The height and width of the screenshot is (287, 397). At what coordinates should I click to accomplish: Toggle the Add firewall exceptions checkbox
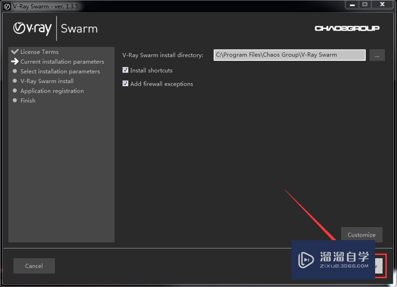[x=125, y=84]
